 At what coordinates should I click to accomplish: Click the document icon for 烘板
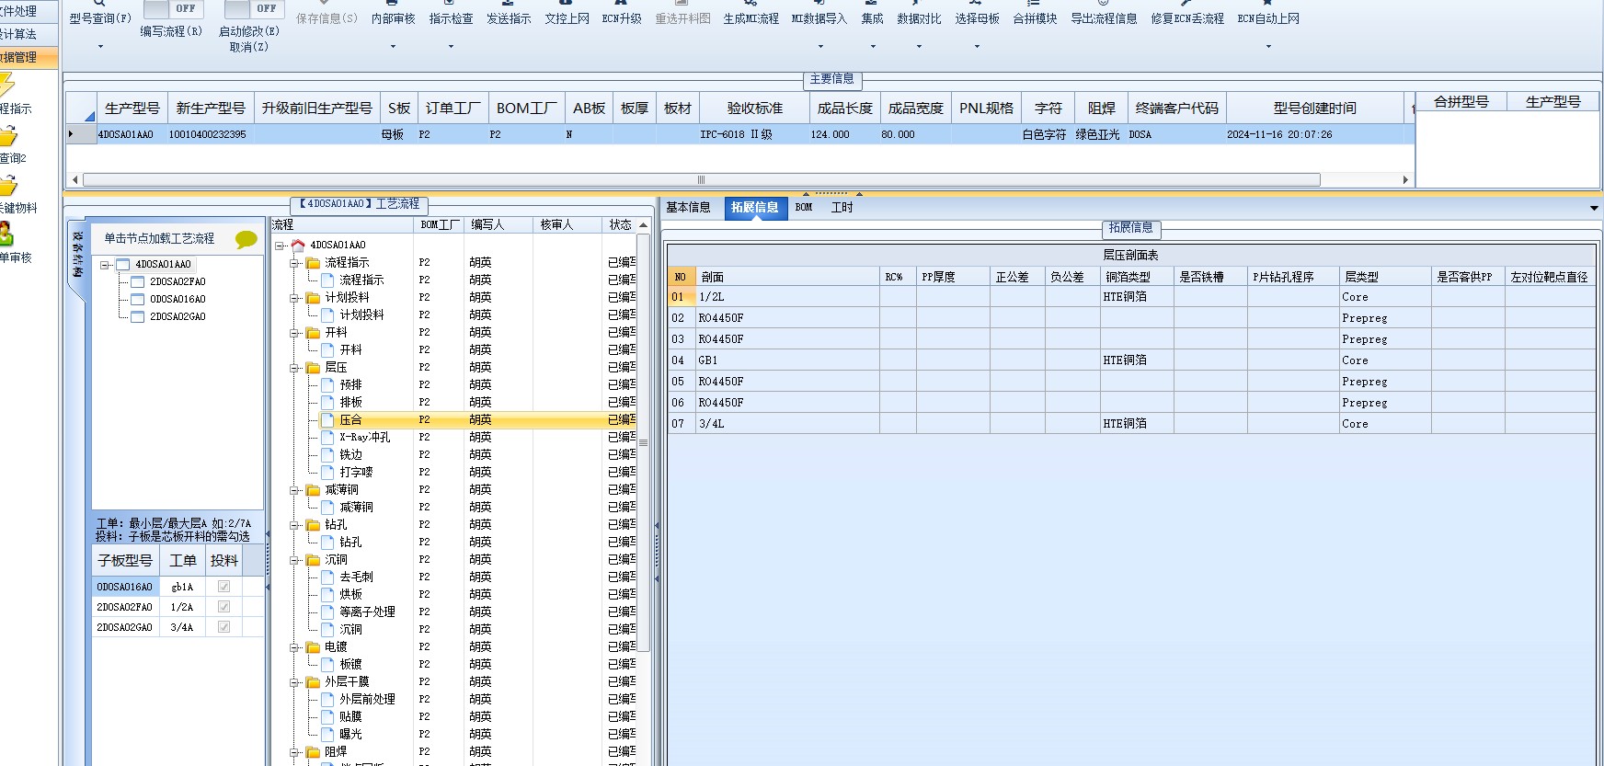(x=327, y=594)
